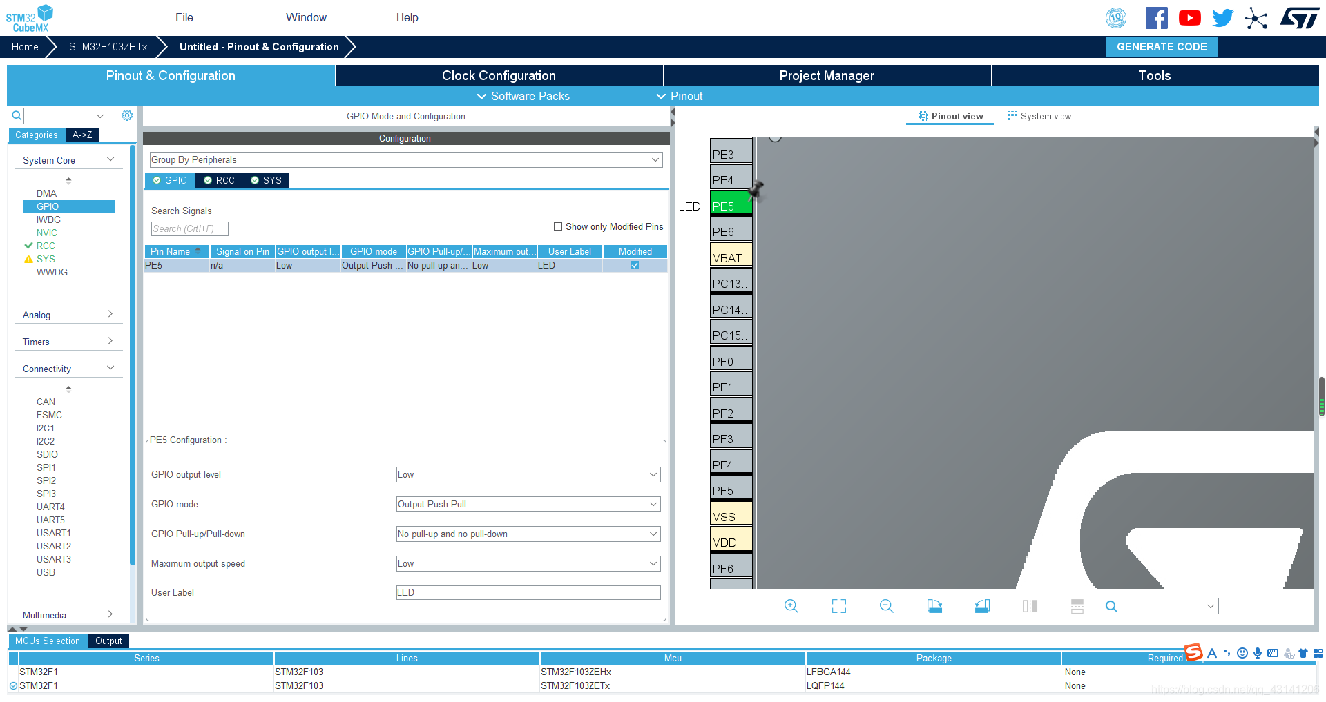Select the SYS peripheral tab

coord(266,180)
